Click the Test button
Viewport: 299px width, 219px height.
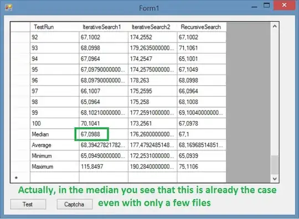(x=28, y=204)
